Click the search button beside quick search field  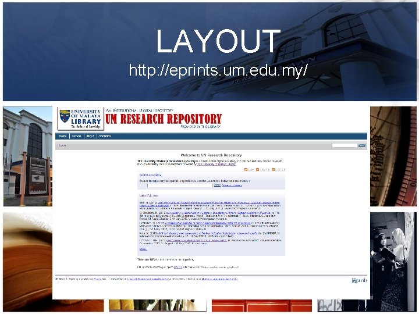point(217,185)
